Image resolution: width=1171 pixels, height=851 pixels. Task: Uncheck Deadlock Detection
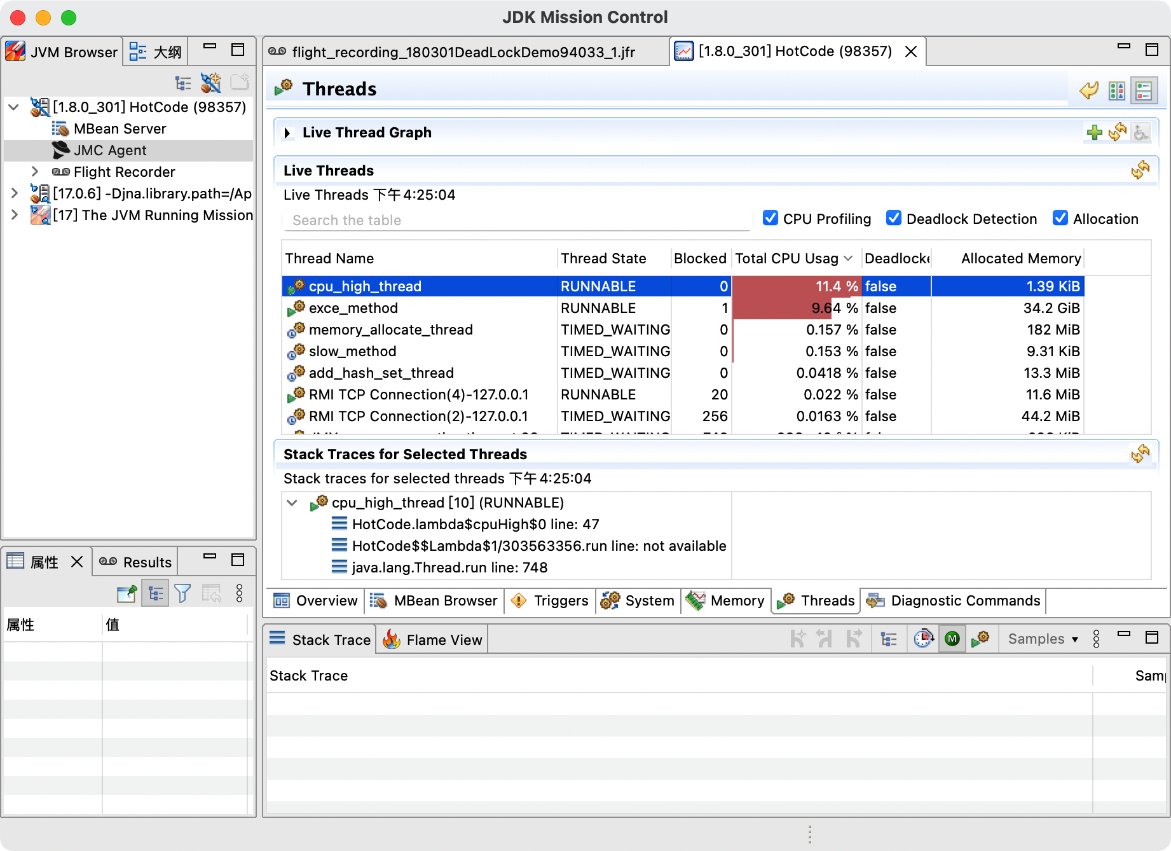pyautogui.click(x=894, y=218)
